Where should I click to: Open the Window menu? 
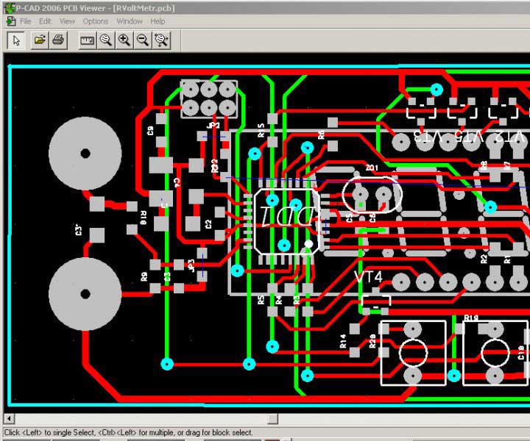[130, 21]
